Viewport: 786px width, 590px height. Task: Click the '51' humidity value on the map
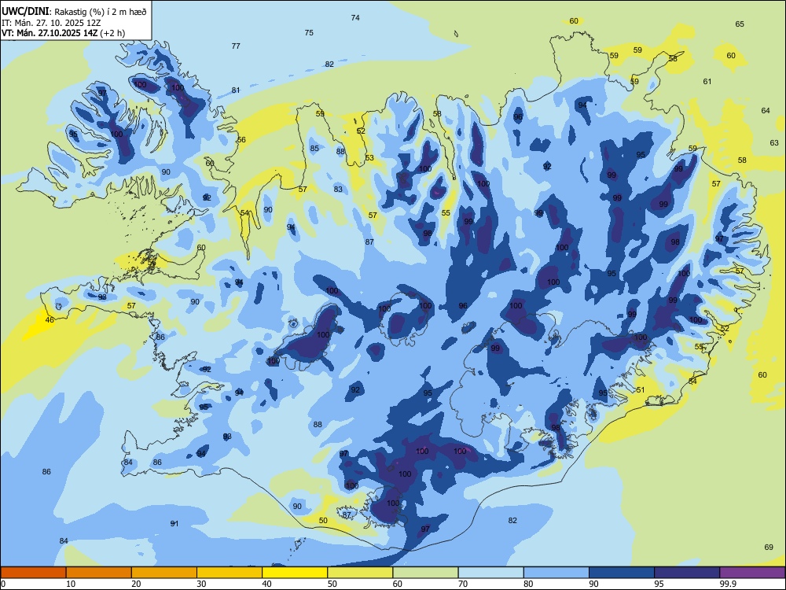pos(641,390)
